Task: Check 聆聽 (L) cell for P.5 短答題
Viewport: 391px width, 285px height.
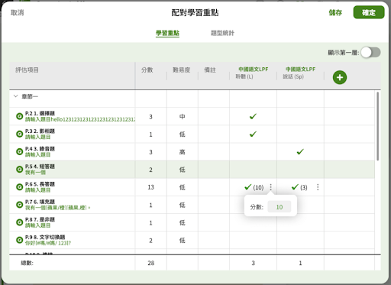Action: (253, 170)
